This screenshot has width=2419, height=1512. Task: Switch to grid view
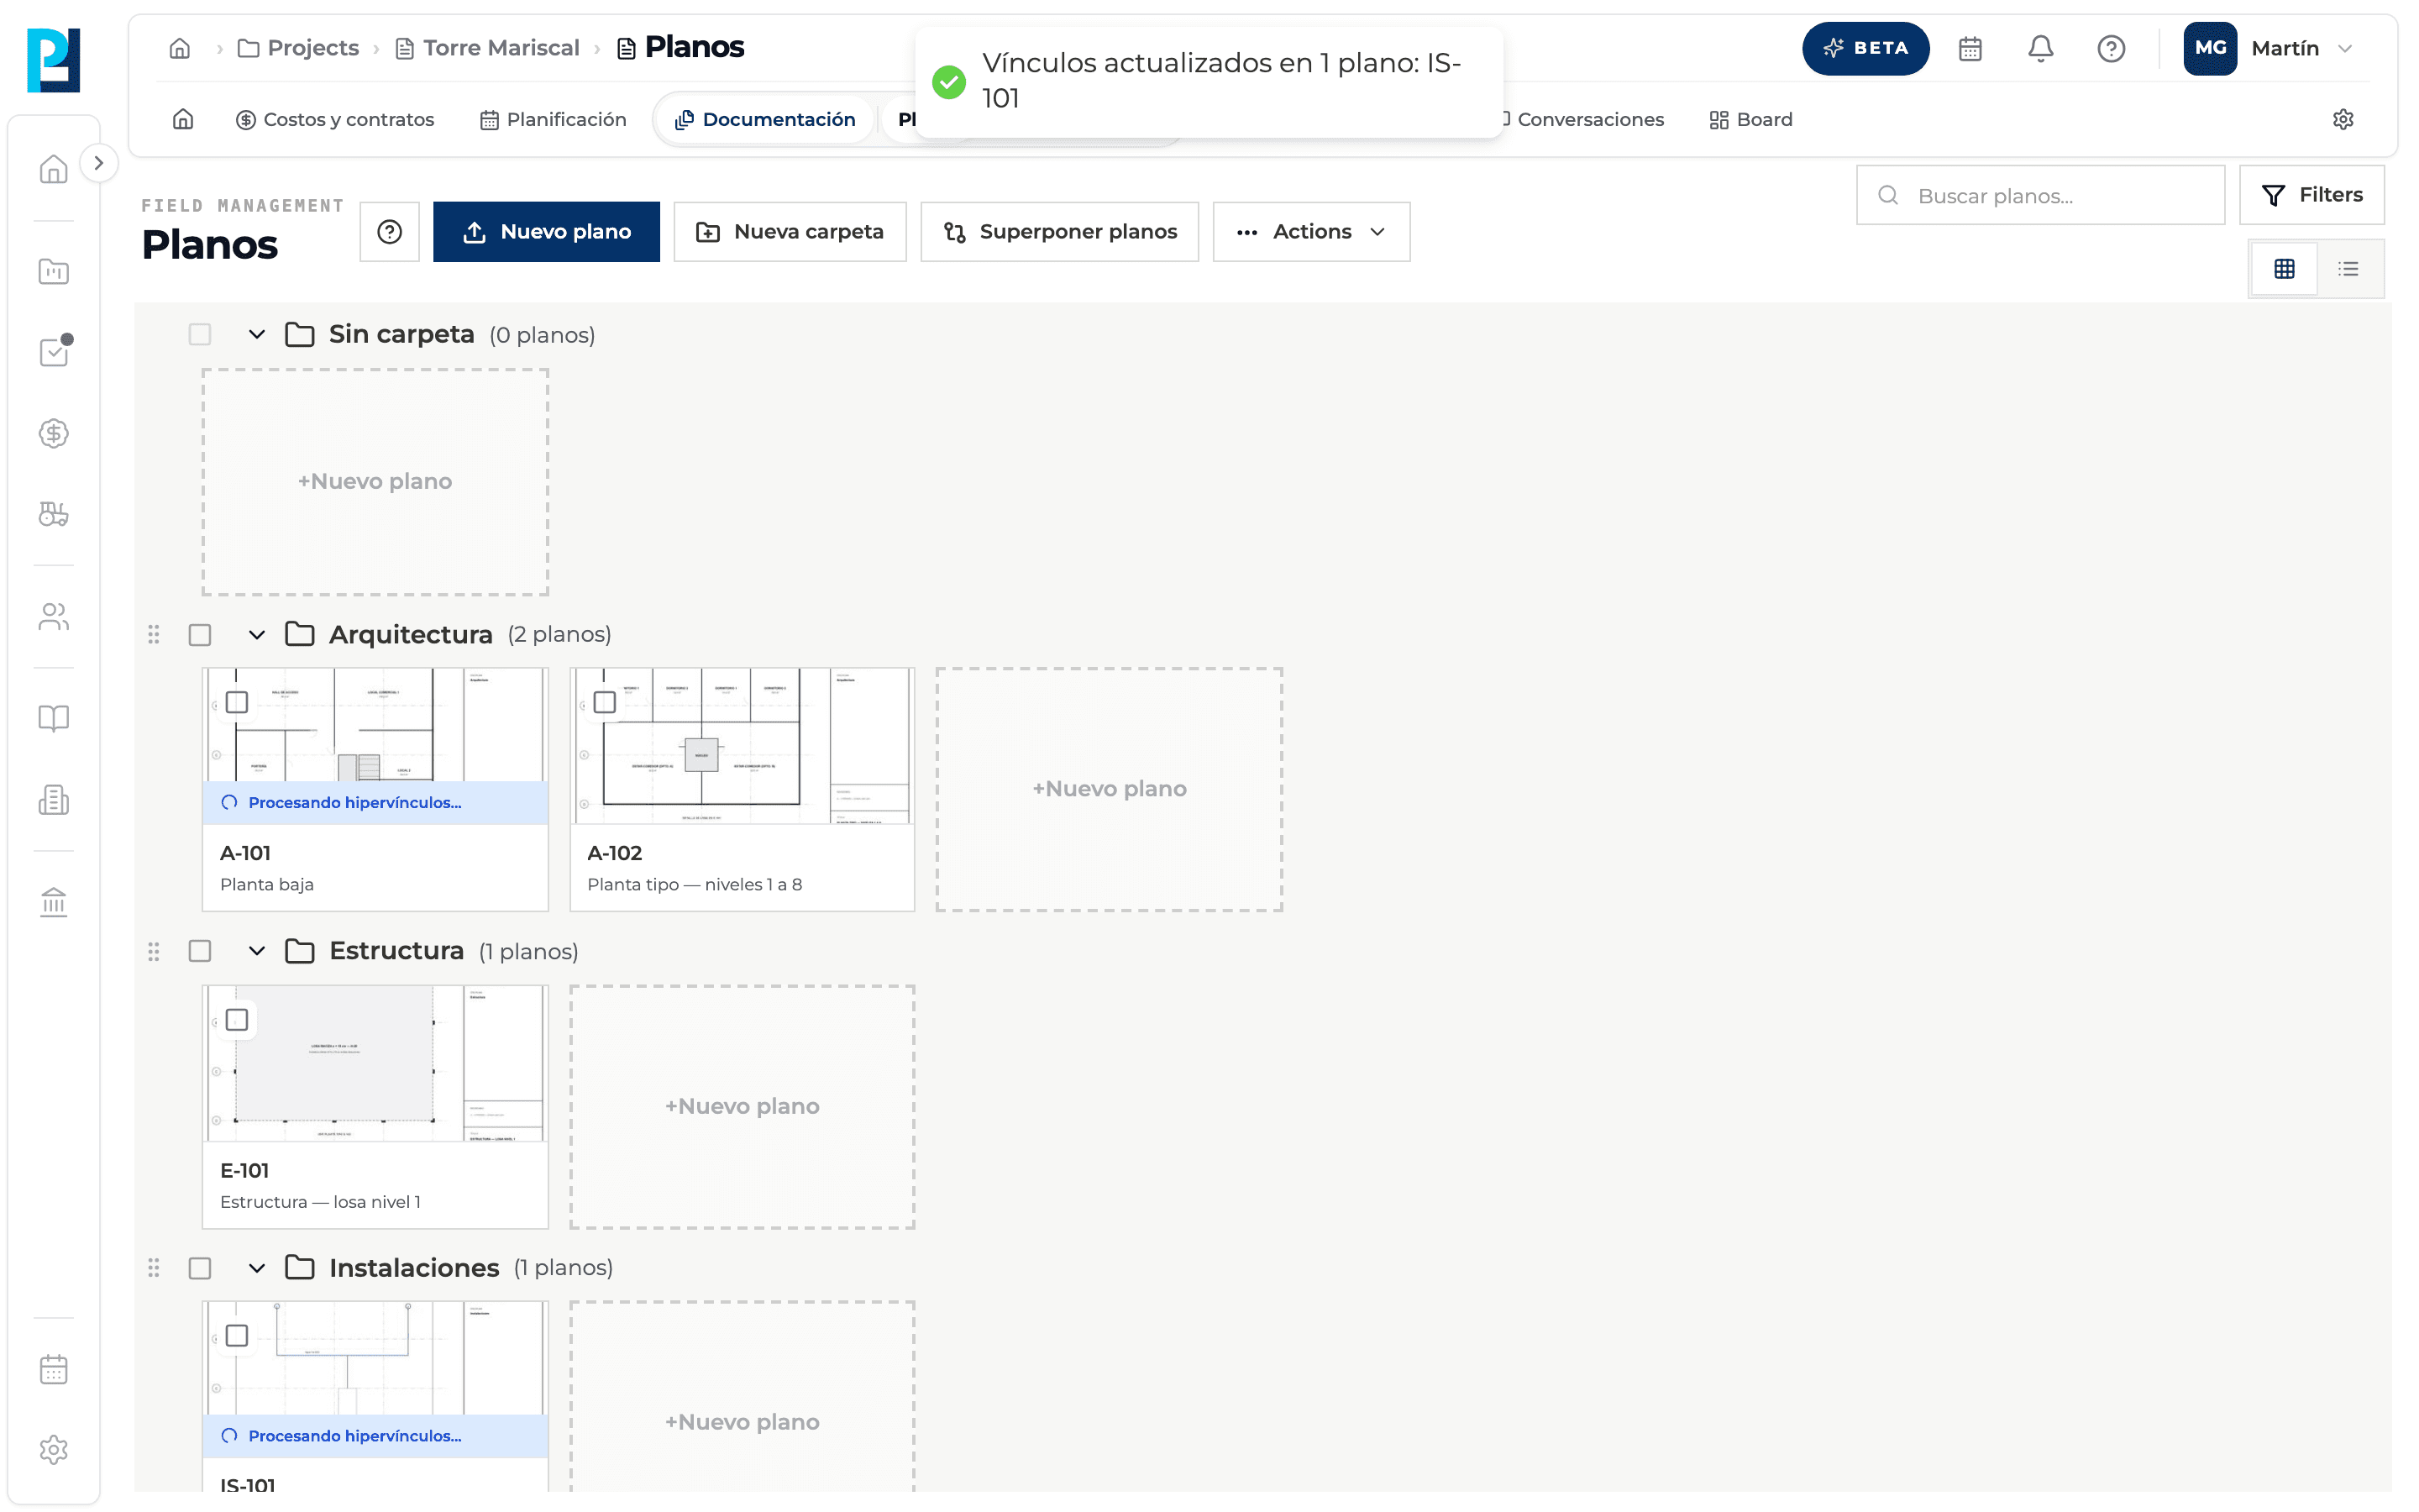[x=2283, y=268]
